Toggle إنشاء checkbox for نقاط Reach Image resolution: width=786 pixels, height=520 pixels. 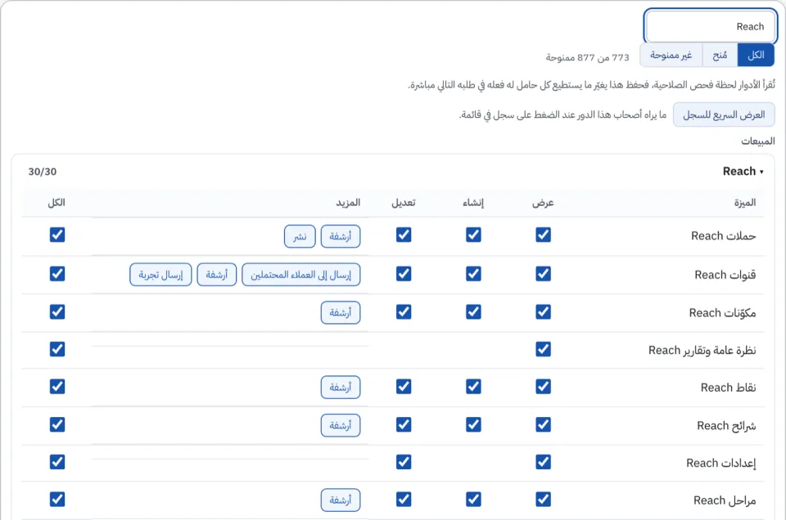473,387
